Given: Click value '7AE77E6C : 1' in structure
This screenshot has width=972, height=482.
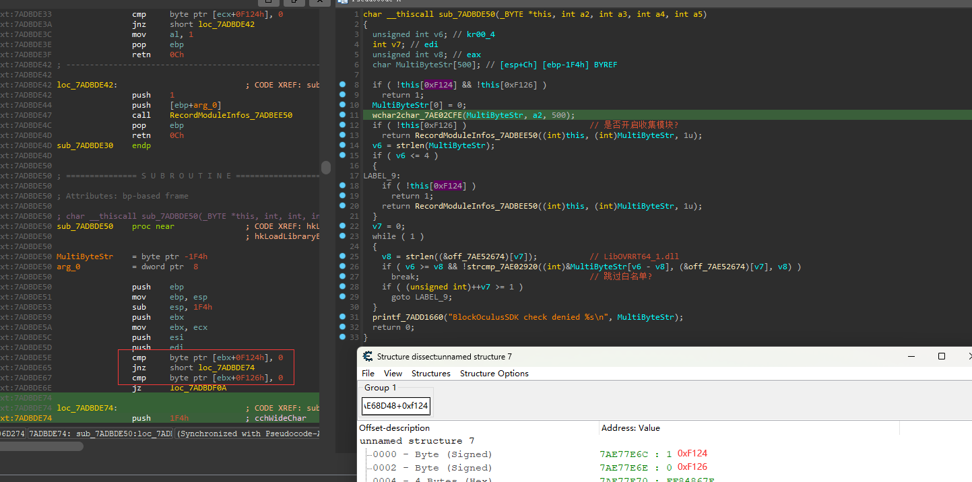Looking at the screenshot, I should (635, 454).
